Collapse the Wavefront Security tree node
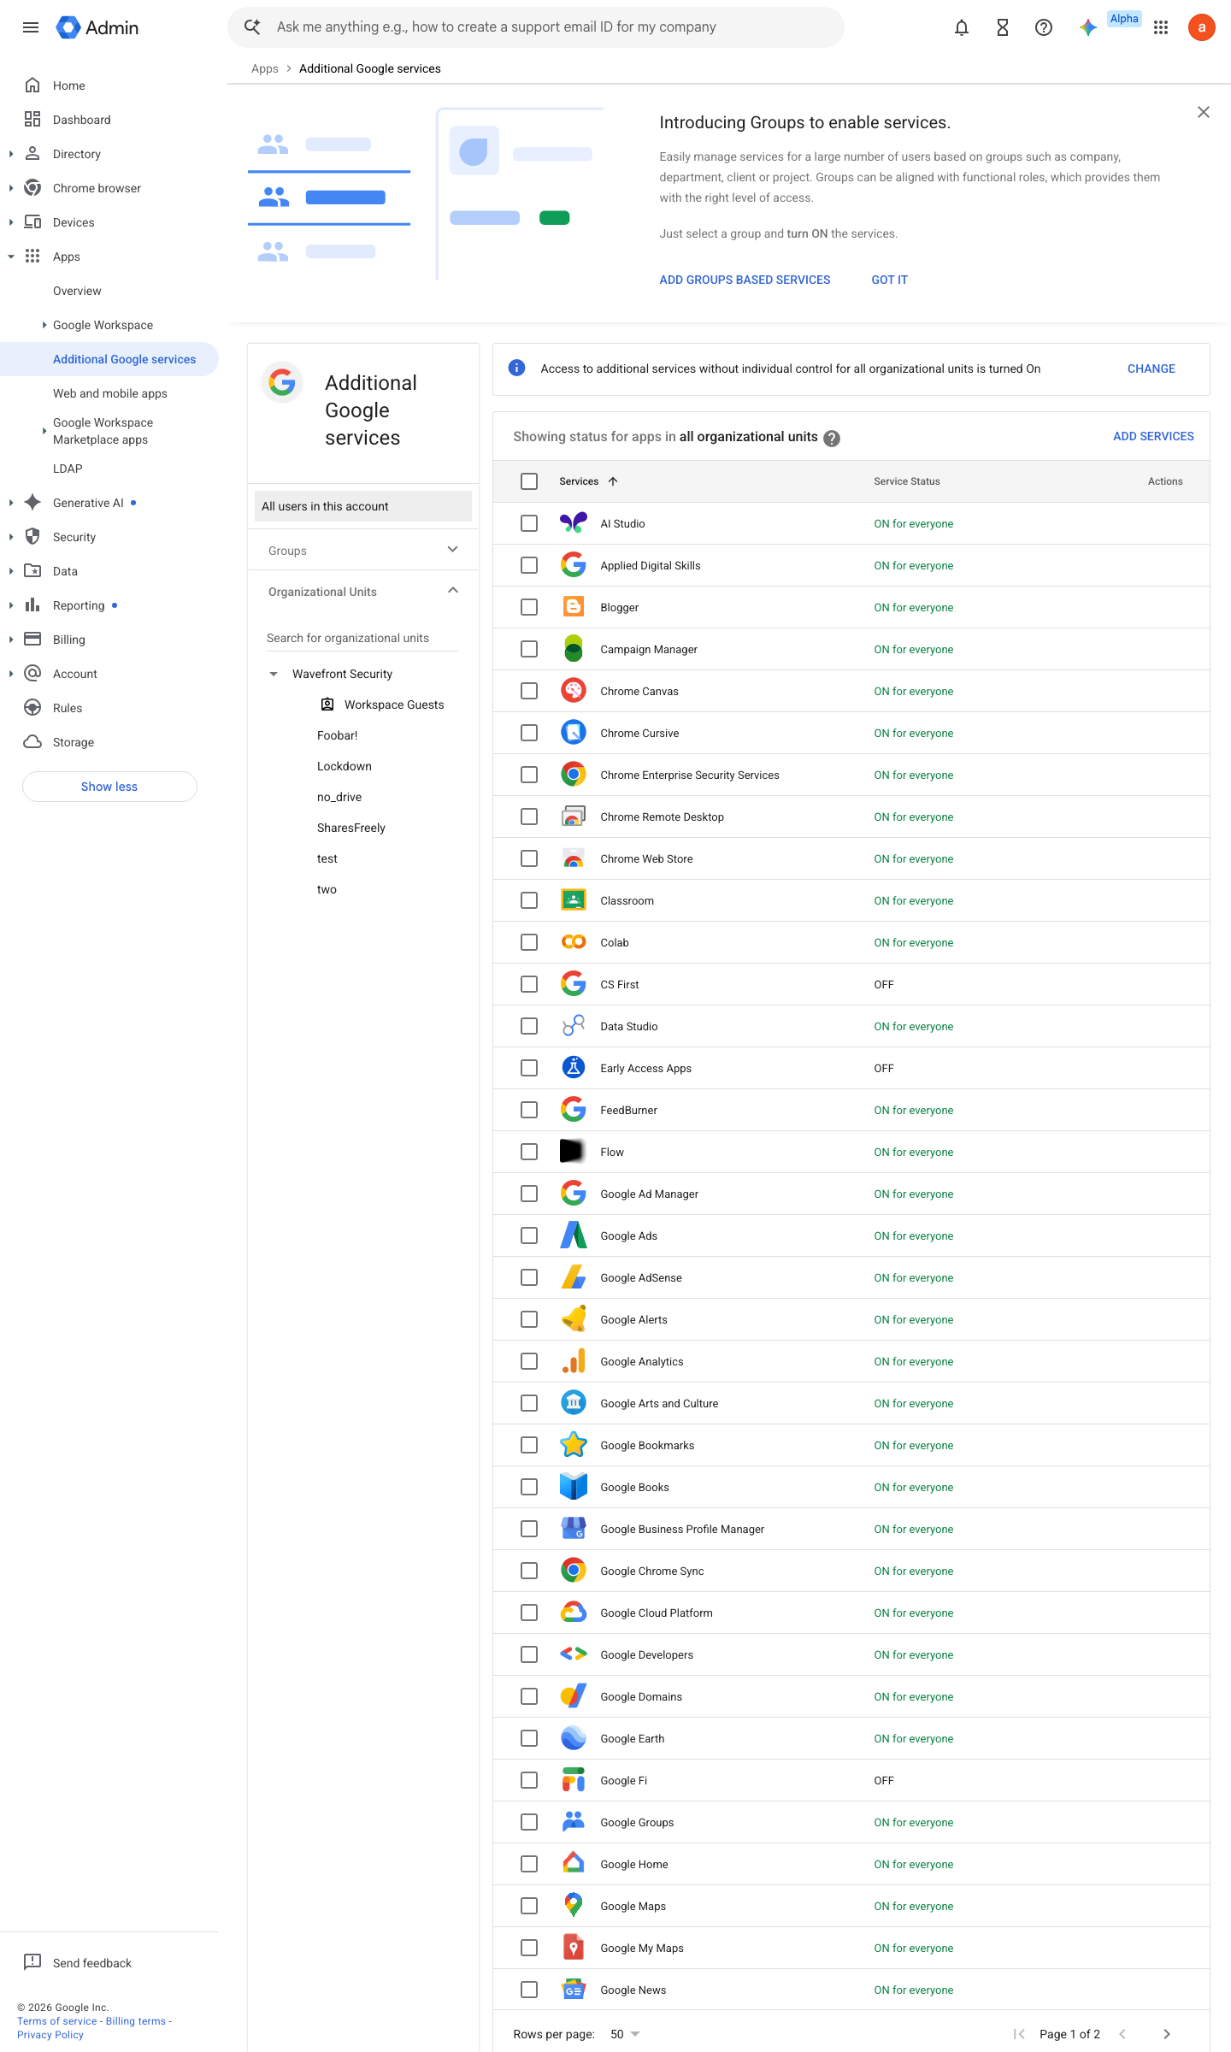The height and width of the screenshot is (2052, 1231). [274, 674]
